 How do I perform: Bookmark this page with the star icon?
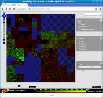pyautogui.click(x=96, y=9)
